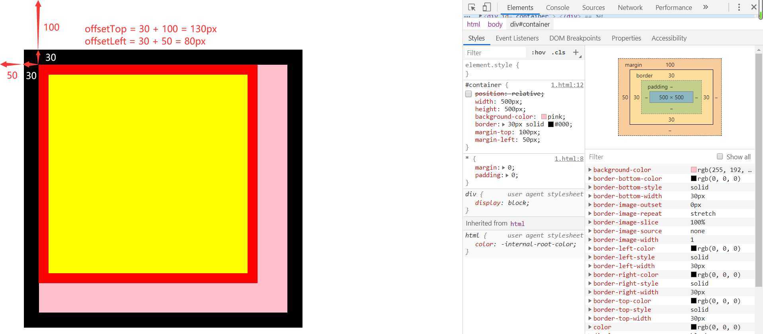Select the DOM Breakpoints sub-tab
Viewport: 763px width, 334px height.
(575, 38)
